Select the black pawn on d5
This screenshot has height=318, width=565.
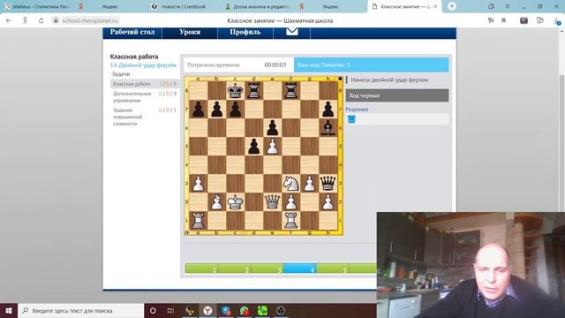coord(254,147)
